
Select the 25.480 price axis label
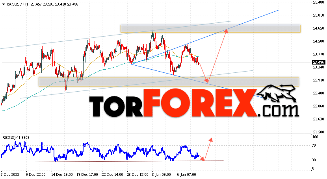tap(318, 2)
